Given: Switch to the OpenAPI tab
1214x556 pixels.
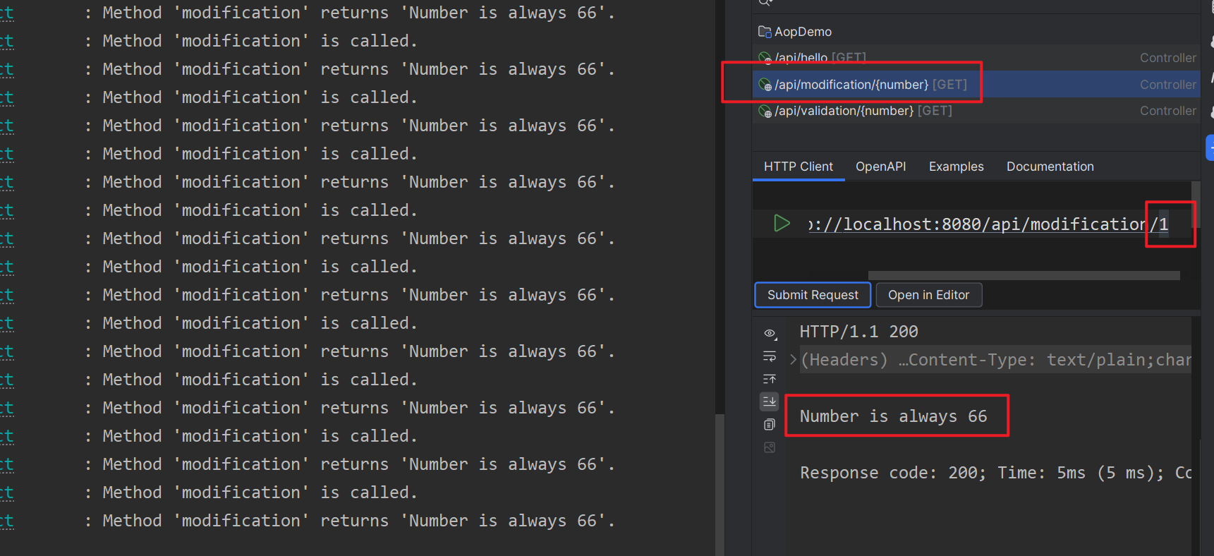Looking at the screenshot, I should pos(880,167).
